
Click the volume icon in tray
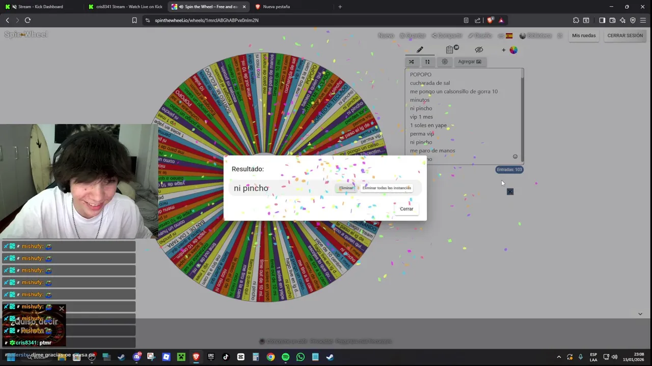coord(614,357)
